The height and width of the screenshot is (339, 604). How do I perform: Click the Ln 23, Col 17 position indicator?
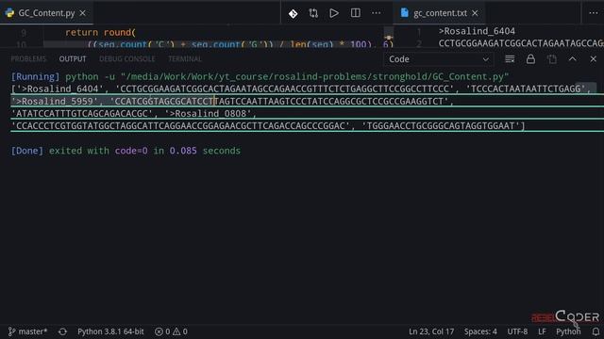point(431,331)
